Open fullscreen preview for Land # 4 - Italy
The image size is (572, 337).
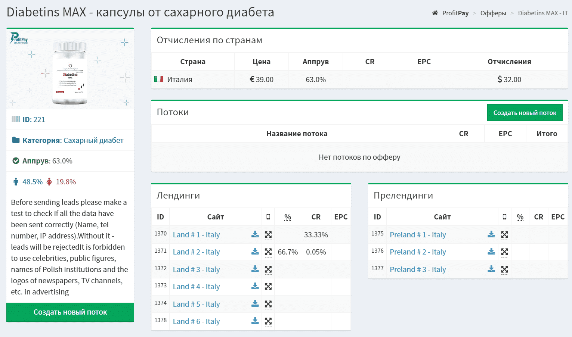[x=268, y=287]
